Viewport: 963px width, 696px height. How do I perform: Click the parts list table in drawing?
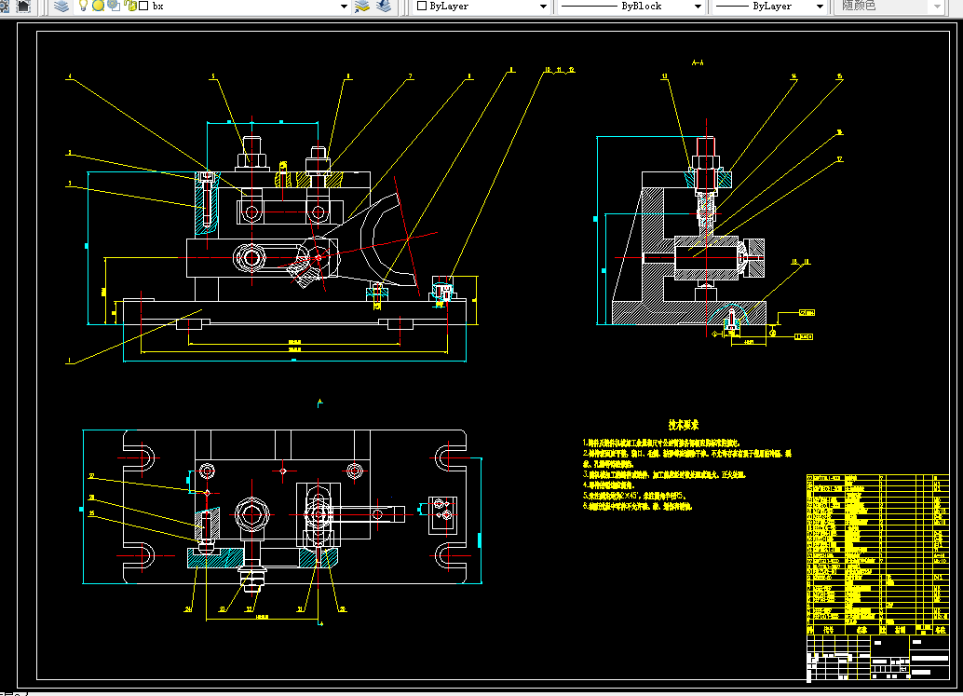877,554
